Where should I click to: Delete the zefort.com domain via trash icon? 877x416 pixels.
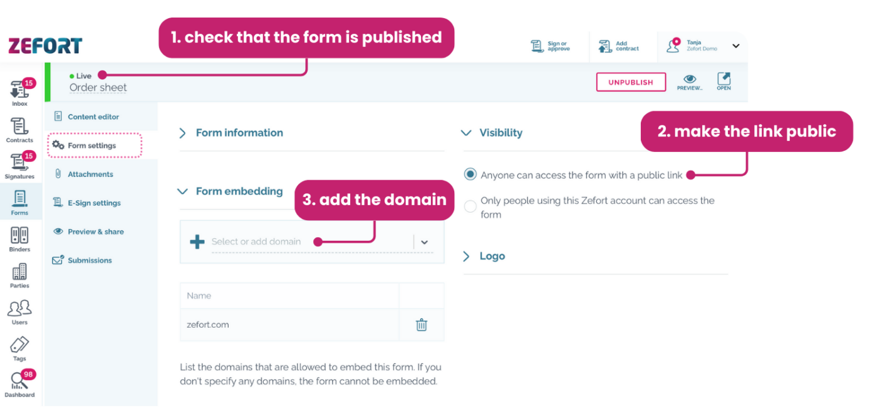422,325
